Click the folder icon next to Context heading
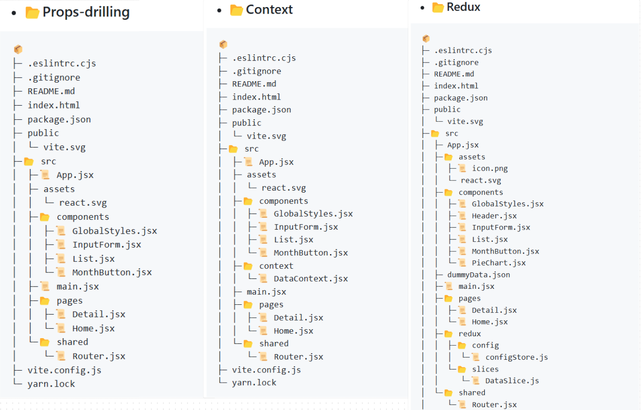This screenshot has width=643, height=410. (236, 10)
